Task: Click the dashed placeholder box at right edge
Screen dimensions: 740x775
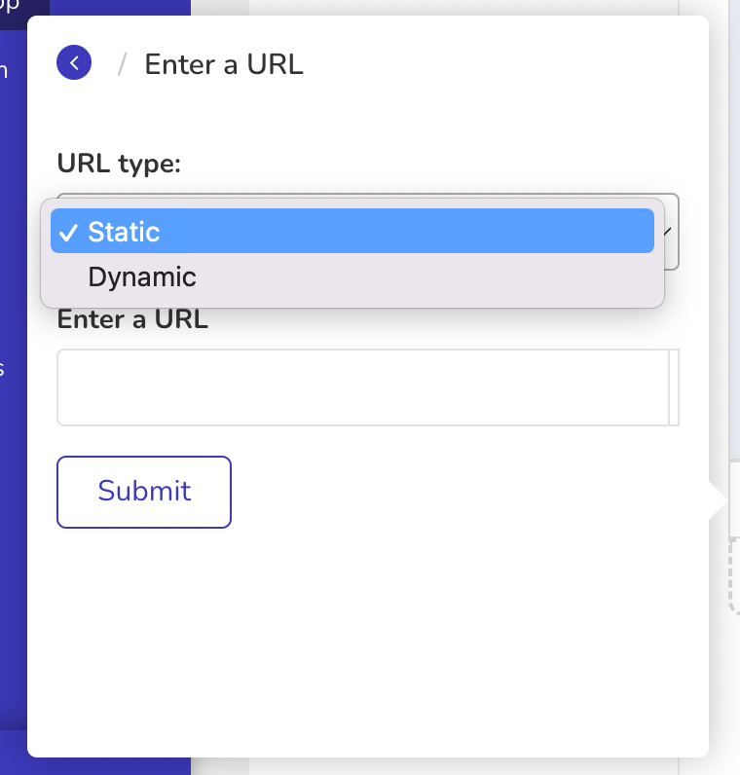Action: (734, 576)
